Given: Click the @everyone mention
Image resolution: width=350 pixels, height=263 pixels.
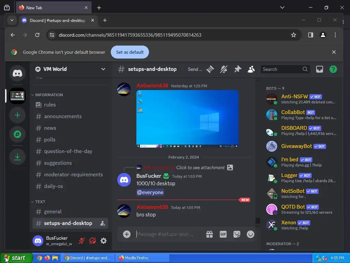Looking at the screenshot, I should (150, 192).
